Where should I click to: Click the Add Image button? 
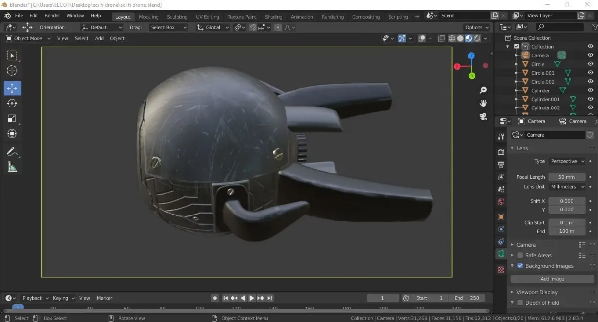pos(552,279)
